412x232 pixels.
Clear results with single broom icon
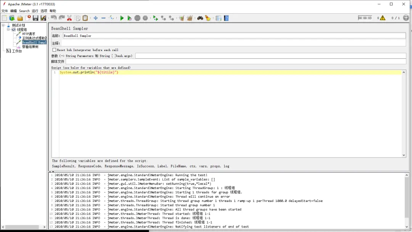tap(182, 18)
